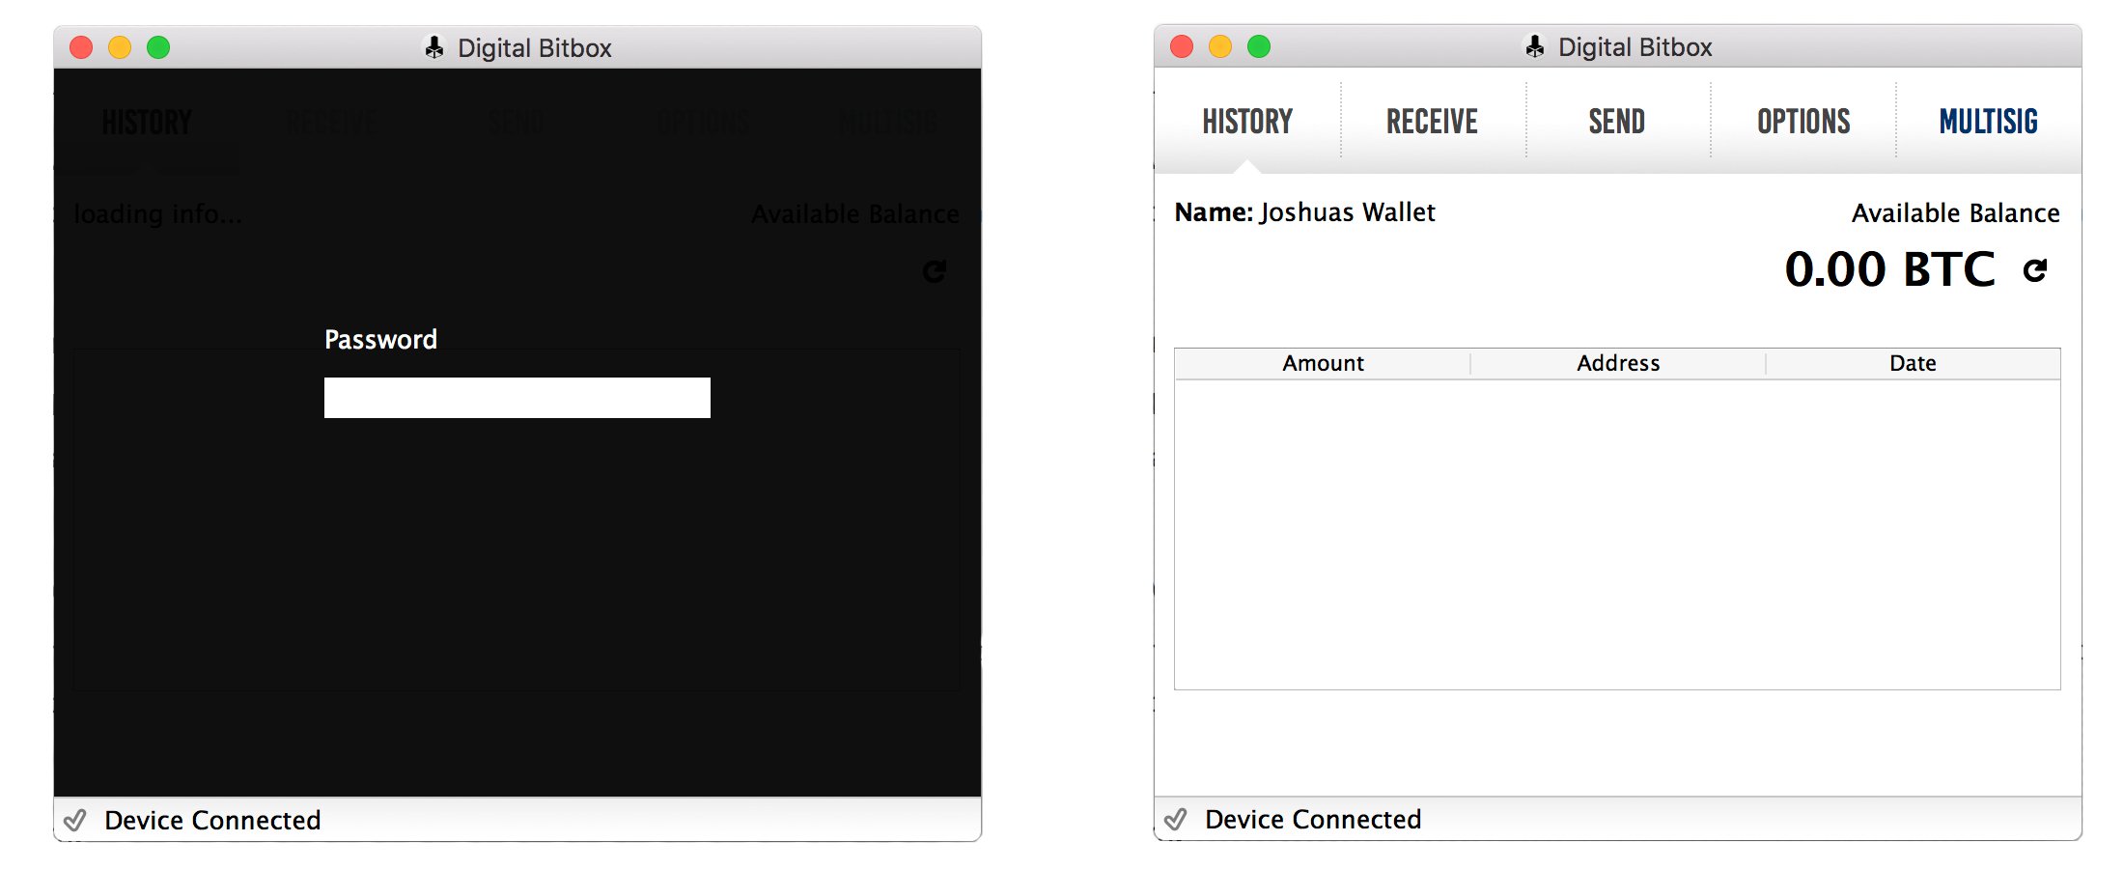Screen dimensions: 2124x869
Task: Switch to the RECEIVE tab in right window
Action: tap(1432, 122)
